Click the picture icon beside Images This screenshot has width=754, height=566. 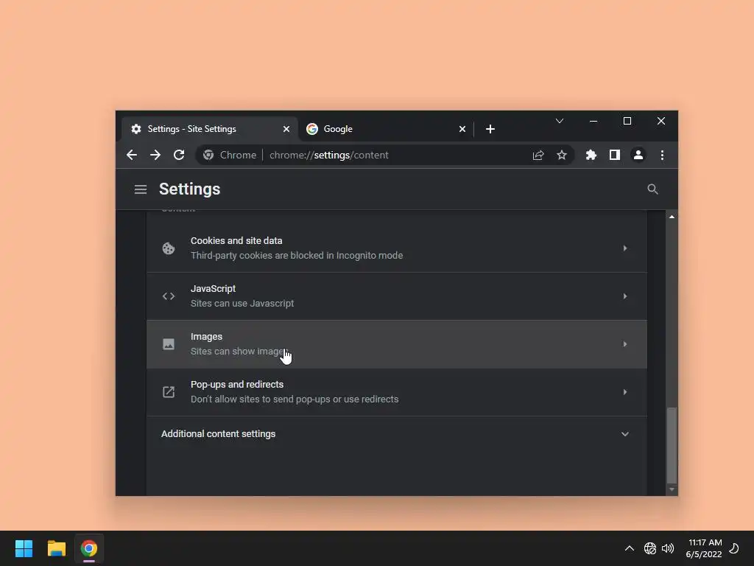pos(169,344)
